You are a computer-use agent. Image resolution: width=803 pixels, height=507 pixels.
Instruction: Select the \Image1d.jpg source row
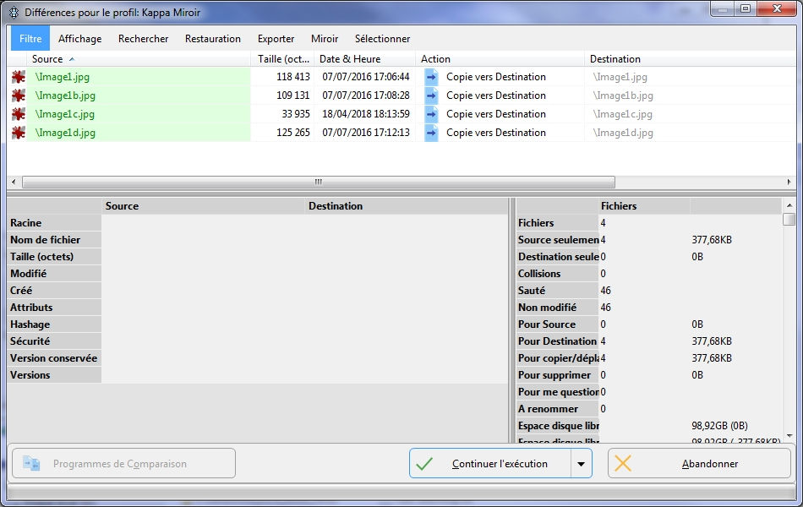click(x=139, y=133)
